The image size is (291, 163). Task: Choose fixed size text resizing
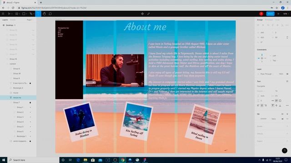[x=280, y=101]
